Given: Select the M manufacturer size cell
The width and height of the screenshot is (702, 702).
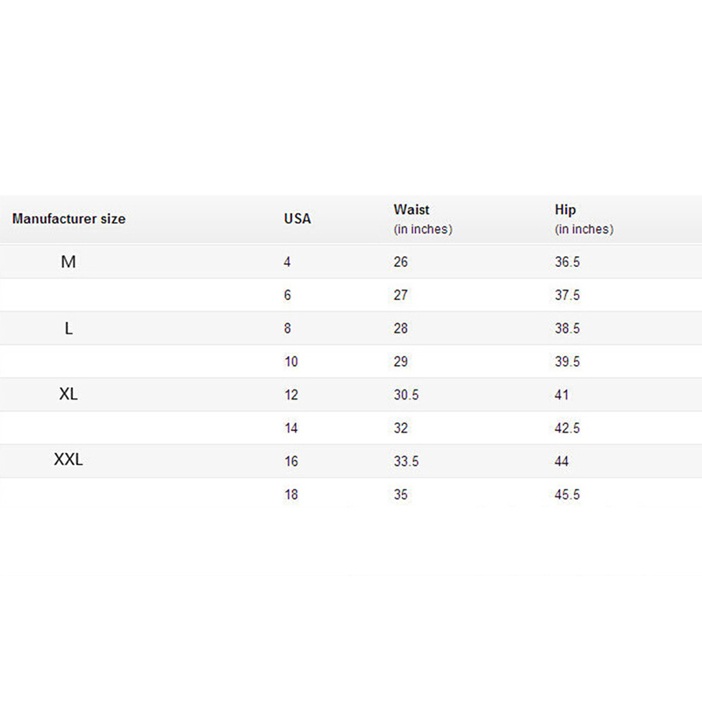Looking at the screenshot, I should coord(68,262).
